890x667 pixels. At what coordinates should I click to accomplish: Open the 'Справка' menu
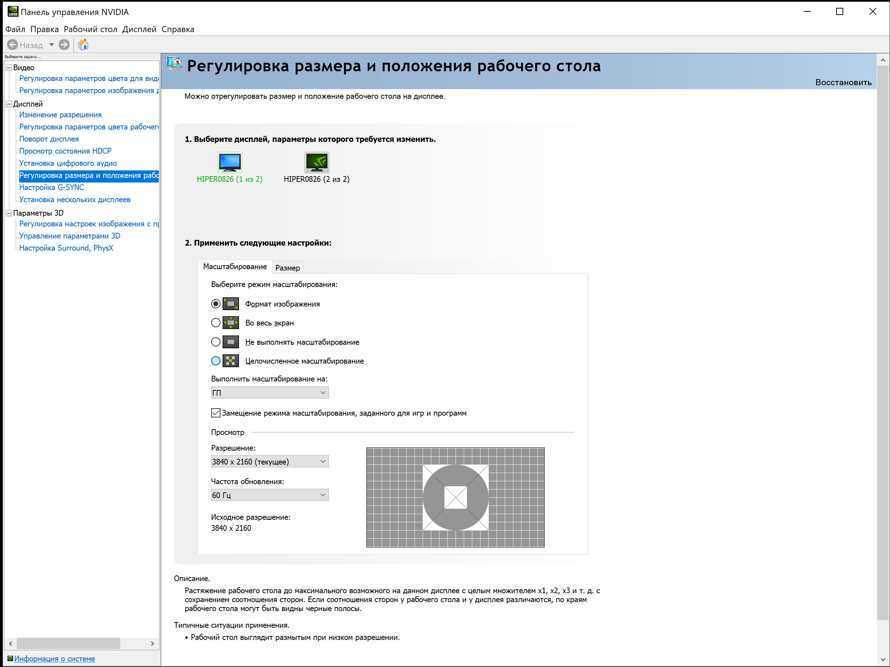click(x=178, y=29)
